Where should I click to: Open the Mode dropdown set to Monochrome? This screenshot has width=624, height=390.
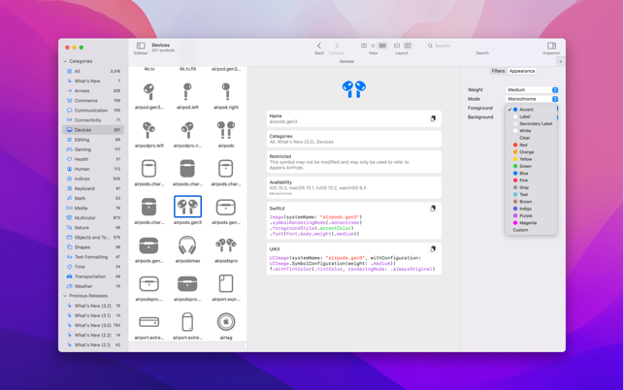pos(532,99)
